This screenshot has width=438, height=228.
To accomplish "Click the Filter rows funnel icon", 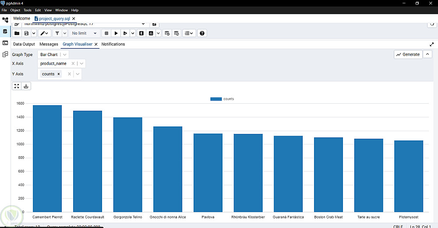I will [x=57, y=33].
